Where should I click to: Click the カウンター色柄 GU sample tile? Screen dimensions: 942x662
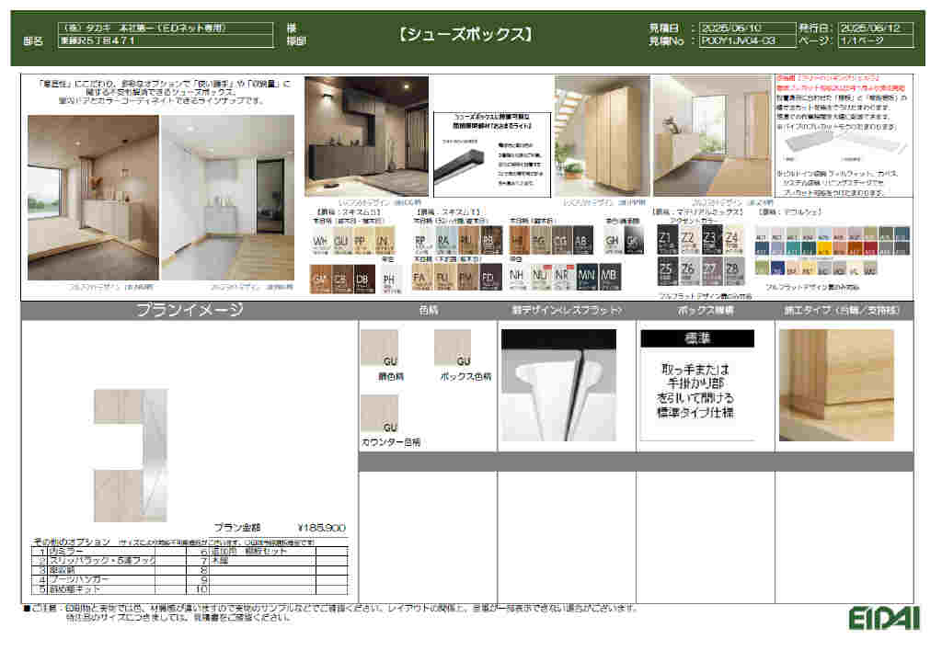click(x=379, y=413)
